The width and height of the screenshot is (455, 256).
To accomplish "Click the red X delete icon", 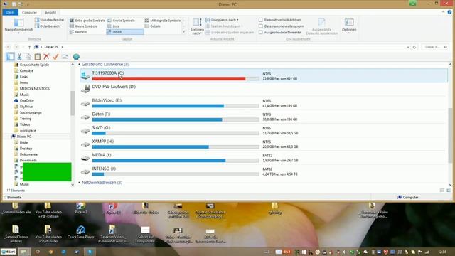I will [x=46, y=57].
